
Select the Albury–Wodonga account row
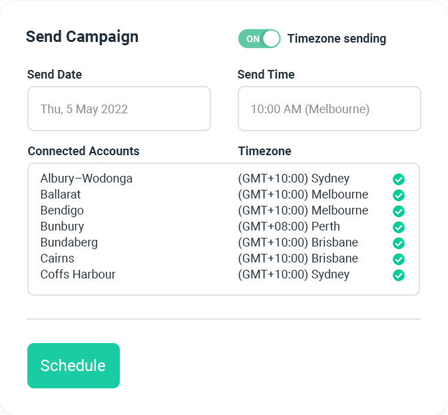coord(87,179)
